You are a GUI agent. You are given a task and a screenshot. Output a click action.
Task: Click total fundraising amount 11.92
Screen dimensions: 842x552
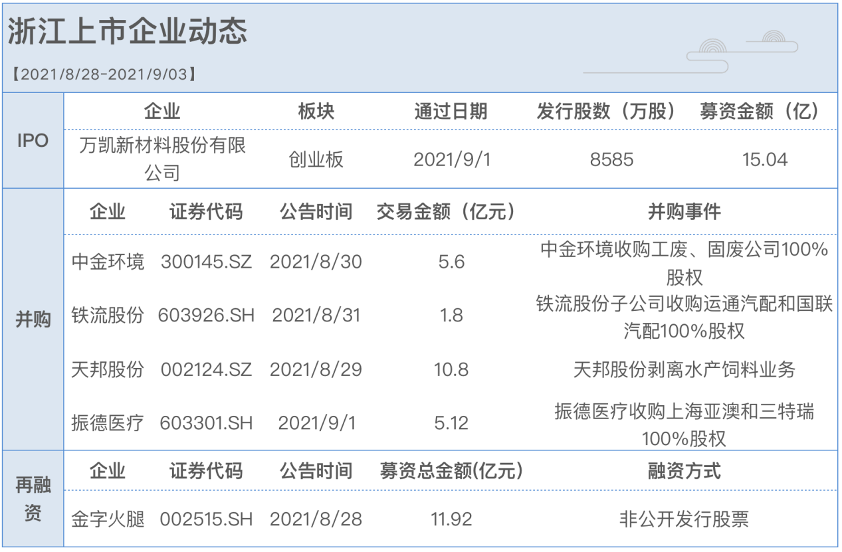click(x=451, y=519)
